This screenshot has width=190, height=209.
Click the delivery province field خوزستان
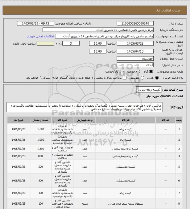(x=135, y=58)
